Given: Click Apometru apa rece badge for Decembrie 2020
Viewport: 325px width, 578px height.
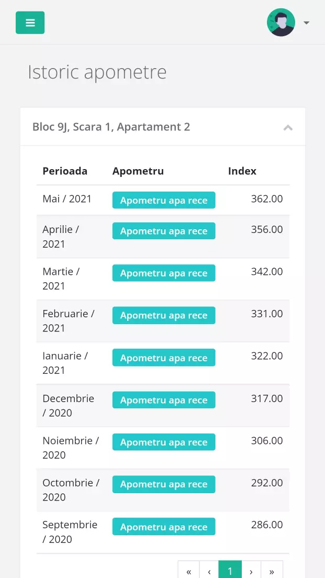Looking at the screenshot, I should point(164,400).
